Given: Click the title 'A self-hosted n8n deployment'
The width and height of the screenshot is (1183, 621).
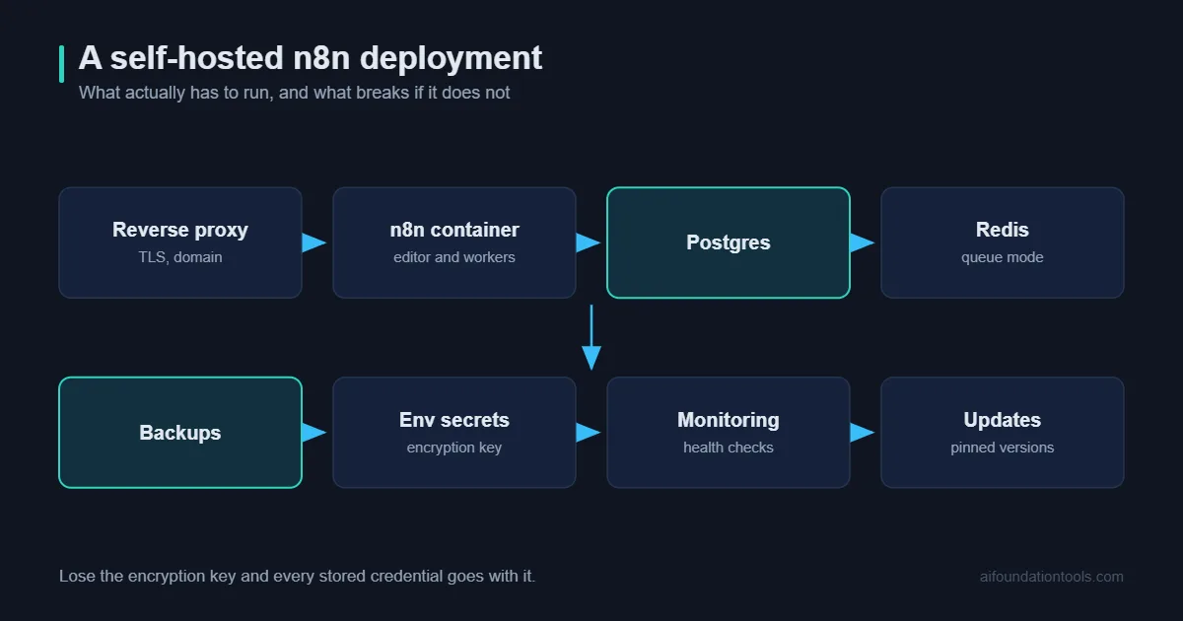Looking at the screenshot, I should point(311,58).
